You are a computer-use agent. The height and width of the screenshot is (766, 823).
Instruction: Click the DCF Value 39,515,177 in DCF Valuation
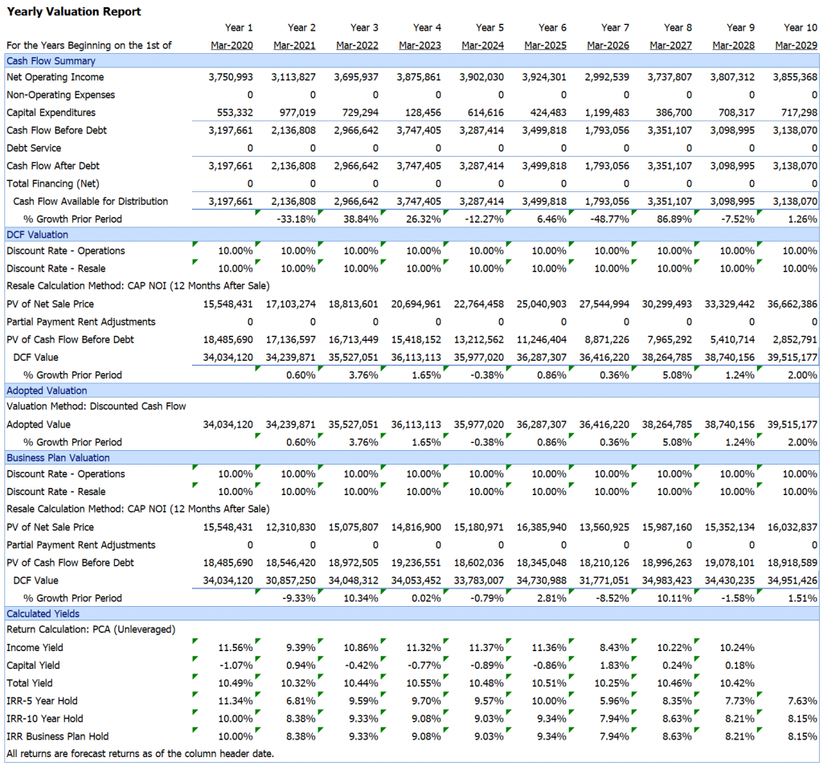(792, 358)
